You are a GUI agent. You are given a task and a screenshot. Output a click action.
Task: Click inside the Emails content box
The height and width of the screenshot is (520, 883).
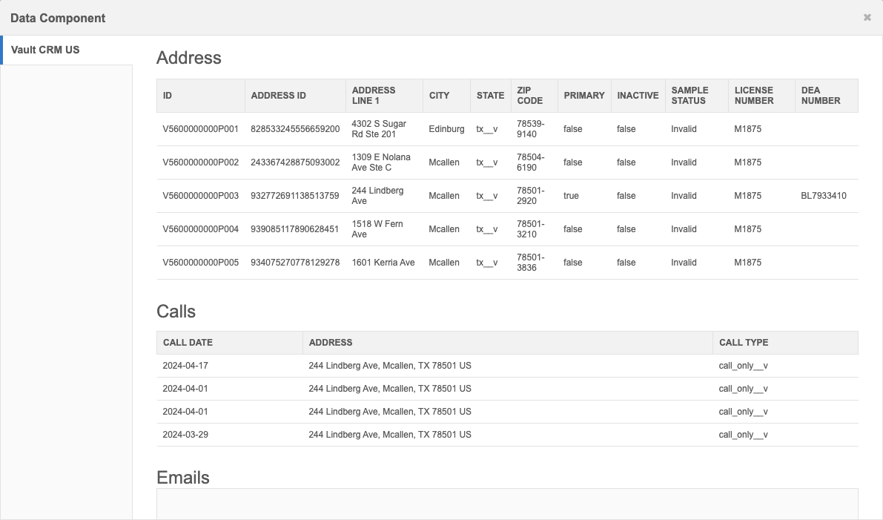click(507, 504)
